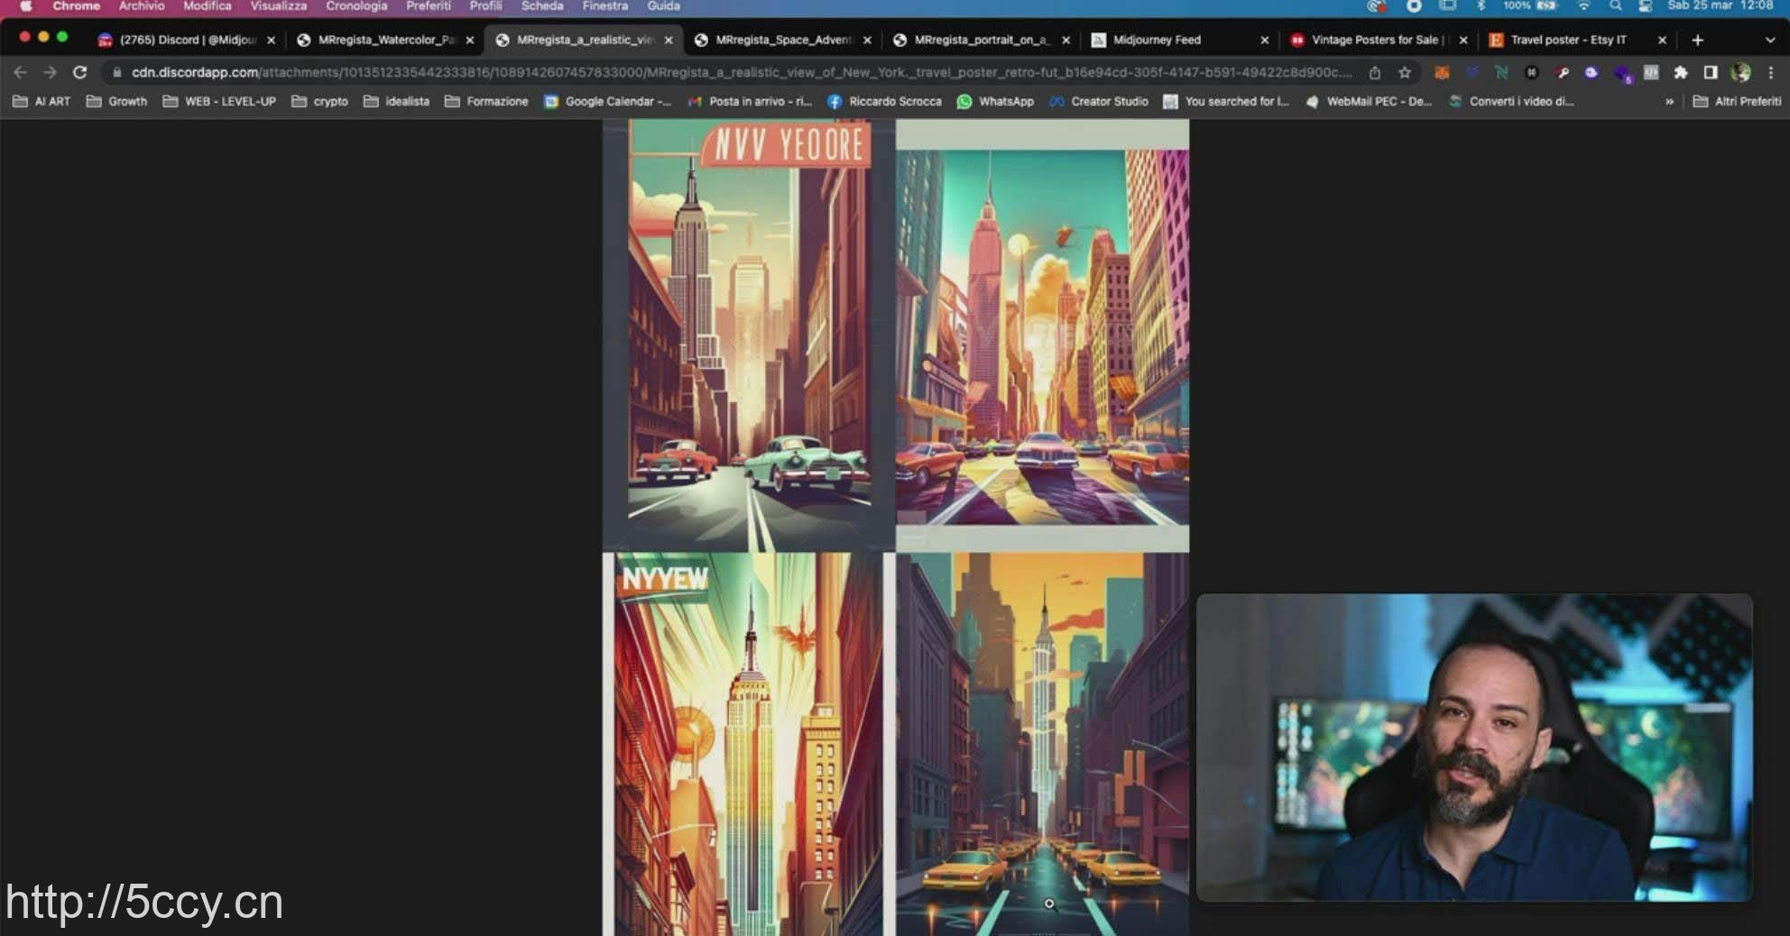Switch to the MRregista_portrait tab
The height and width of the screenshot is (936, 1790).
pyautogui.click(x=981, y=40)
